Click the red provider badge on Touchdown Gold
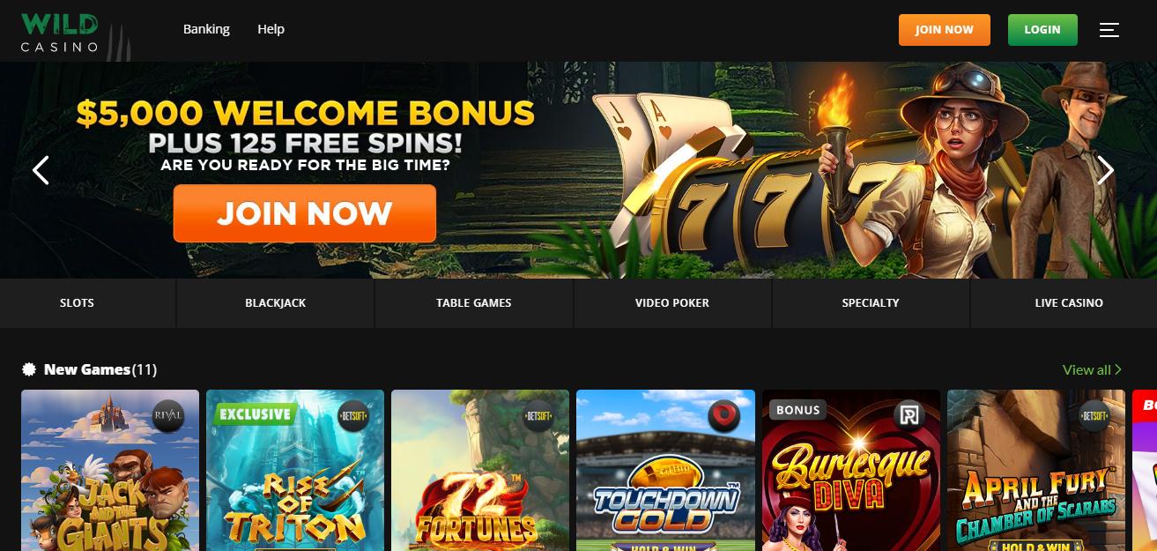This screenshot has width=1157, height=551. 723,415
